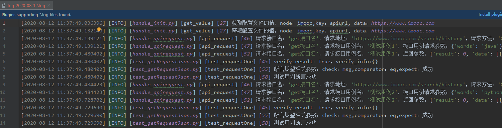The height and width of the screenshot is (128, 502).
Task: Click [get_value] on line 1
Action: pyautogui.click(x=197, y=23)
